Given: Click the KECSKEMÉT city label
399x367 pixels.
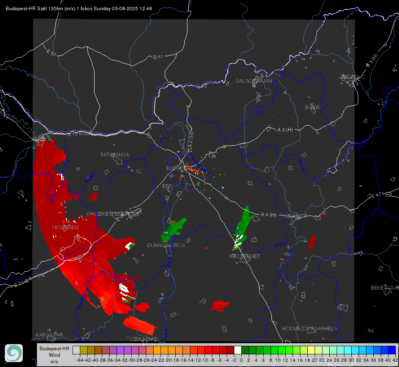Looking at the screenshot, I should pos(245,256).
